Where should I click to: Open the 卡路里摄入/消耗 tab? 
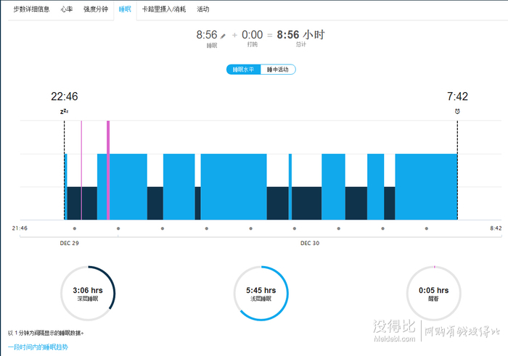[x=164, y=9]
